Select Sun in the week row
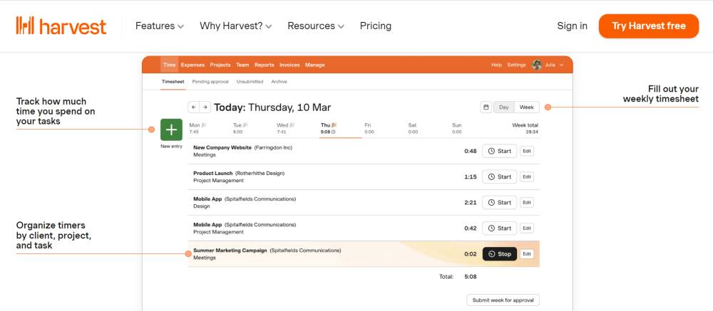This screenshot has width=713, height=311. 457,129
